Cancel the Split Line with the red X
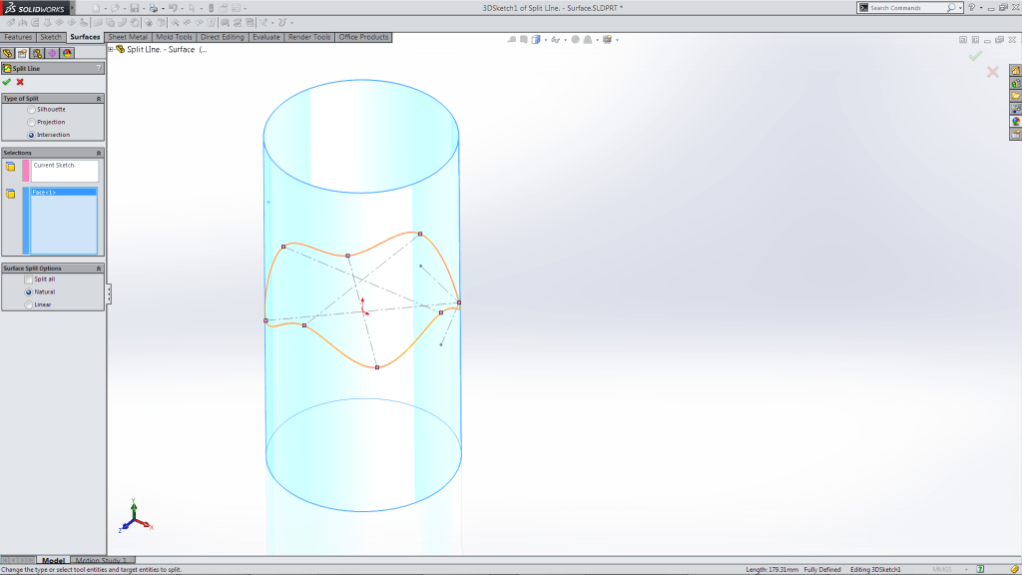The width and height of the screenshot is (1022, 575). [18, 81]
